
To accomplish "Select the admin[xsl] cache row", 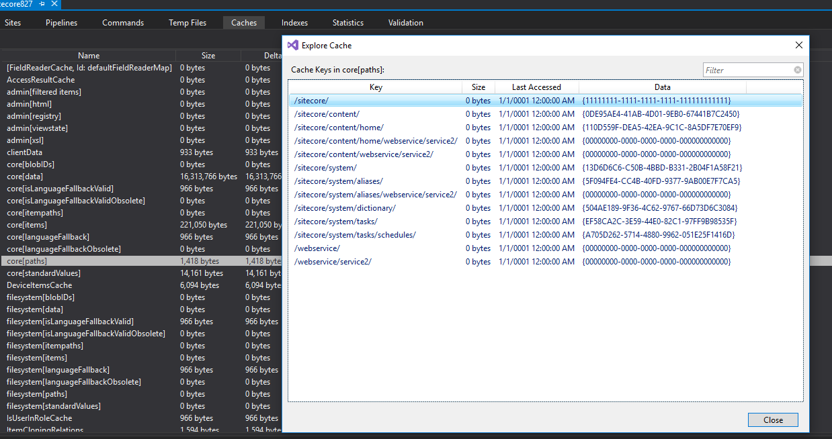I will pos(141,140).
